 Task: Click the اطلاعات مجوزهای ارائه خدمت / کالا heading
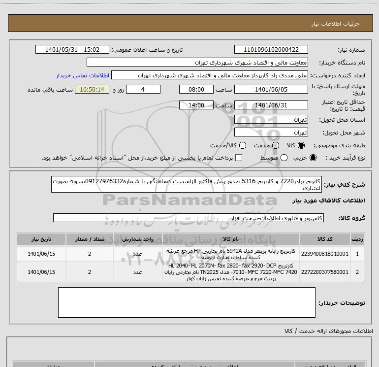coord(328,331)
